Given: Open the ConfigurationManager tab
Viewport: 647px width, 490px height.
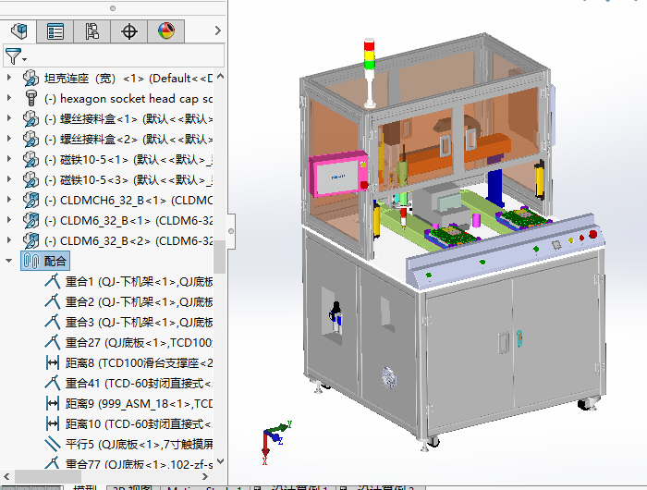Looking at the screenshot, I should pyautogui.click(x=92, y=31).
